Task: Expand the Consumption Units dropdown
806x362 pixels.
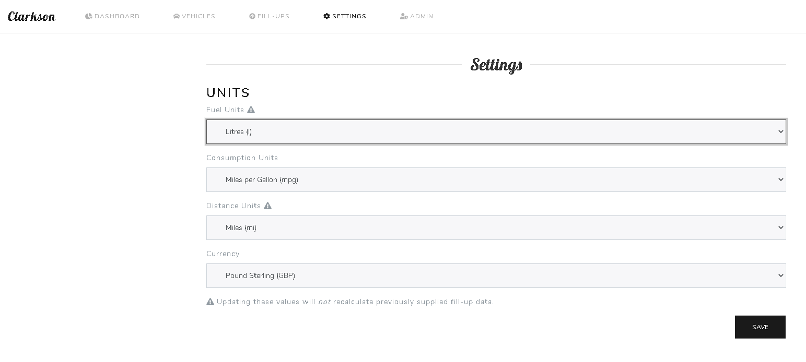Action: 496,179
